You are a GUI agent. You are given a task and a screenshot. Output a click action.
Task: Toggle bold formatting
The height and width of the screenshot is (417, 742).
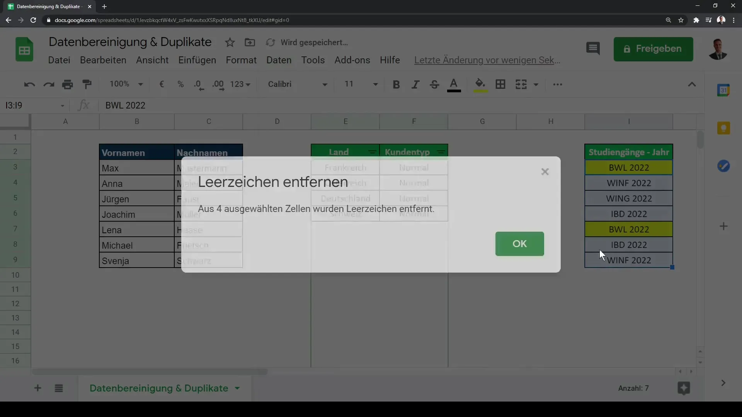click(396, 85)
